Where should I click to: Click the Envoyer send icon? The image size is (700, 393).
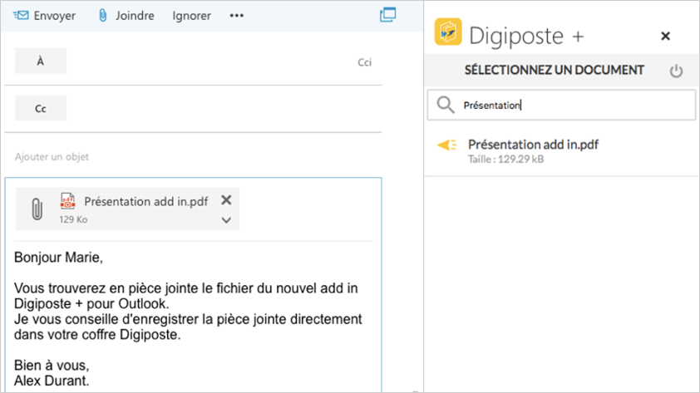(21, 16)
